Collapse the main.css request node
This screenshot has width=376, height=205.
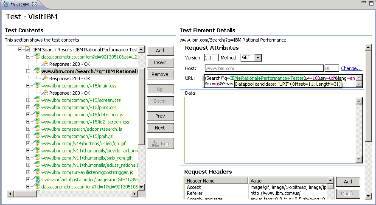click(28, 86)
